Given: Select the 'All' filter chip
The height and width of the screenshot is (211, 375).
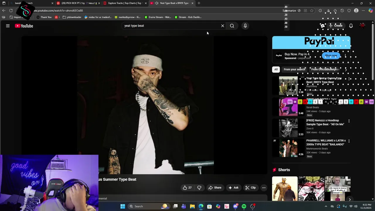Looking at the screenshot, I should [x=276, y=69].
